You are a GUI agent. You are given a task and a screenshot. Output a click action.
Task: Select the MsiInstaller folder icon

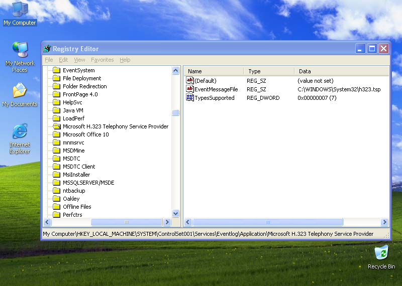[56, 175]
